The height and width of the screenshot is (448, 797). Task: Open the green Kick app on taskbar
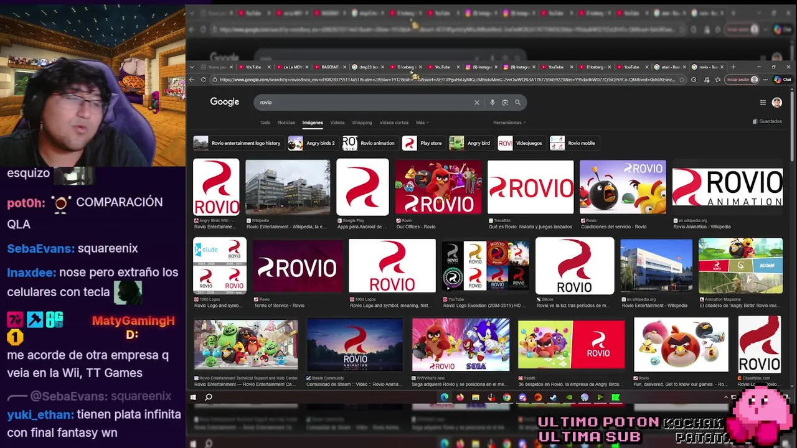615,397
